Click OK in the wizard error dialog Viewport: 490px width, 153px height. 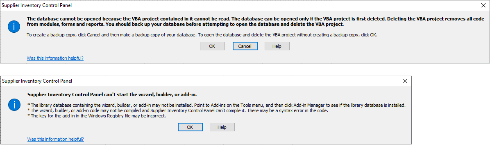(190, 127)
